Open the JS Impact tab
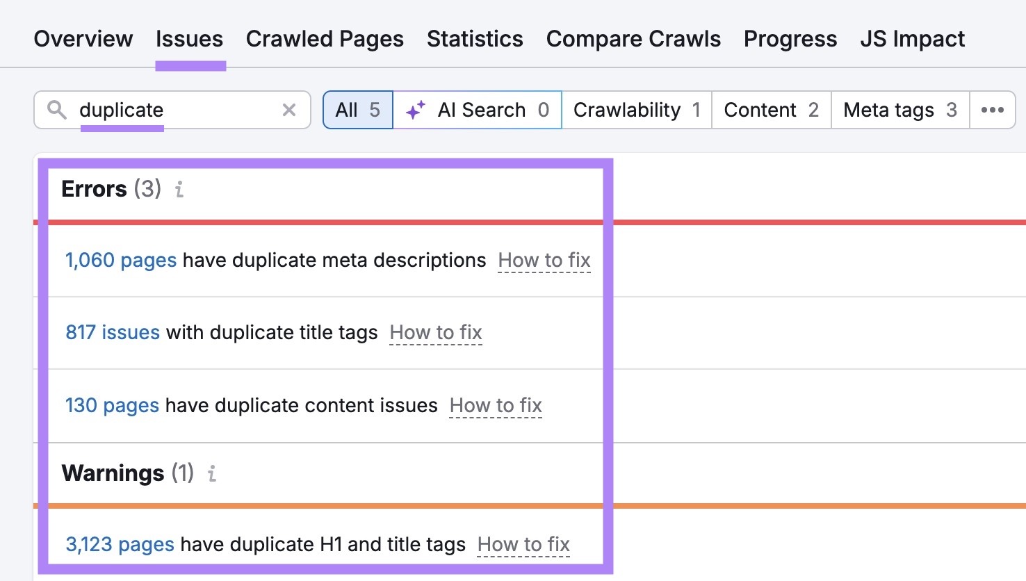 tap(912, 39)
